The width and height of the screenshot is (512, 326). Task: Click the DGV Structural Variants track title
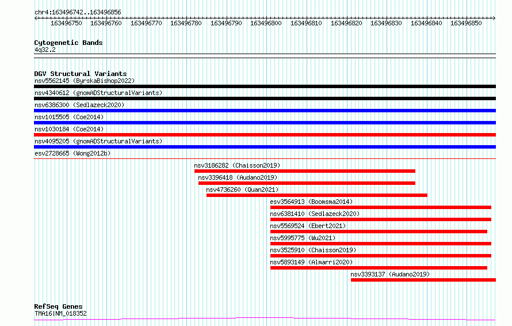point(81,74)
